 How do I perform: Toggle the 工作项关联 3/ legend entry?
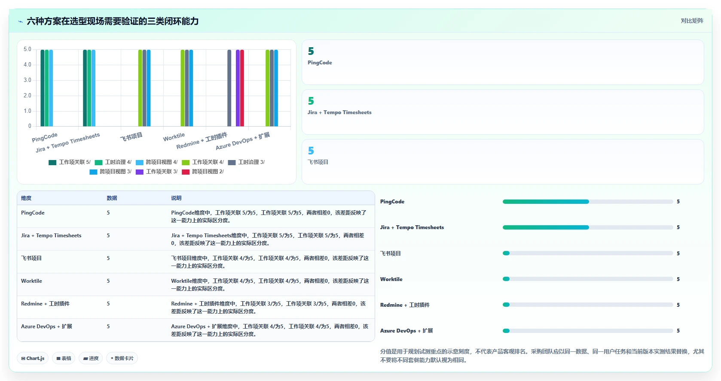pos(156,172)
